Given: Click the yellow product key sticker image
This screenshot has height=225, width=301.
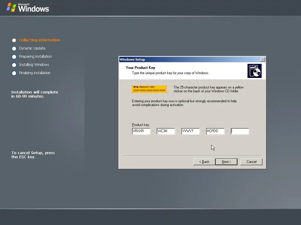Looking at the screenshot, I should tap(149, 89).
